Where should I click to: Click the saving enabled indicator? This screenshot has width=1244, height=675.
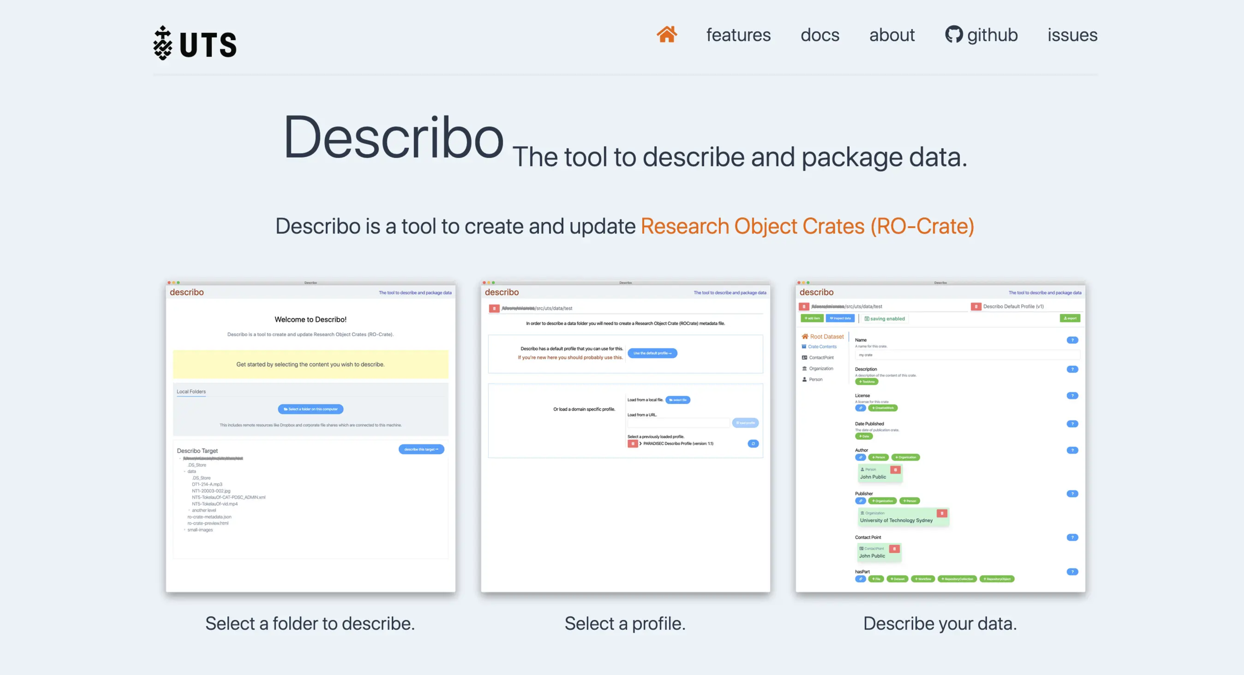[885, 318]
